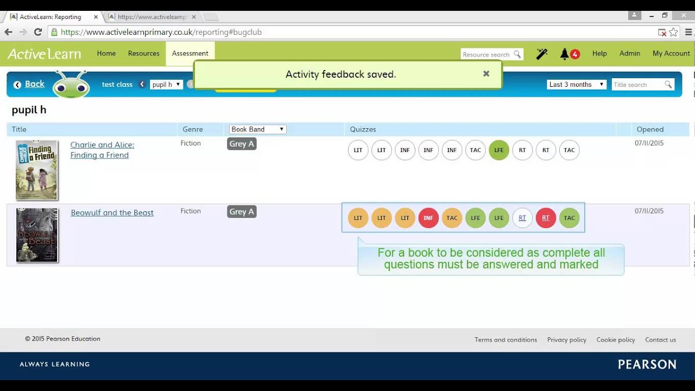Click the Bug Club green bug mascot
The width and height of the screenshot is (695, 391).
click(x=71, y=84)
